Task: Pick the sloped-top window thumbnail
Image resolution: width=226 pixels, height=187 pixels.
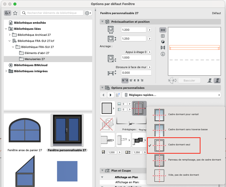Action: [x=25, y=171]
